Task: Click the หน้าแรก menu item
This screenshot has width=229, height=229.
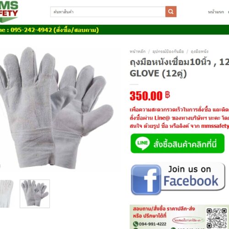Action: pyautogui.click(x=216, y=12)
